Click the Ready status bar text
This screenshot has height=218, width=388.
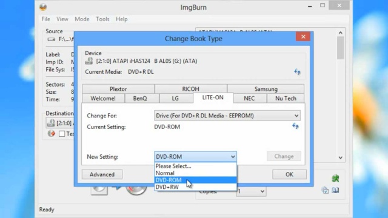click(x=47, y=210)
